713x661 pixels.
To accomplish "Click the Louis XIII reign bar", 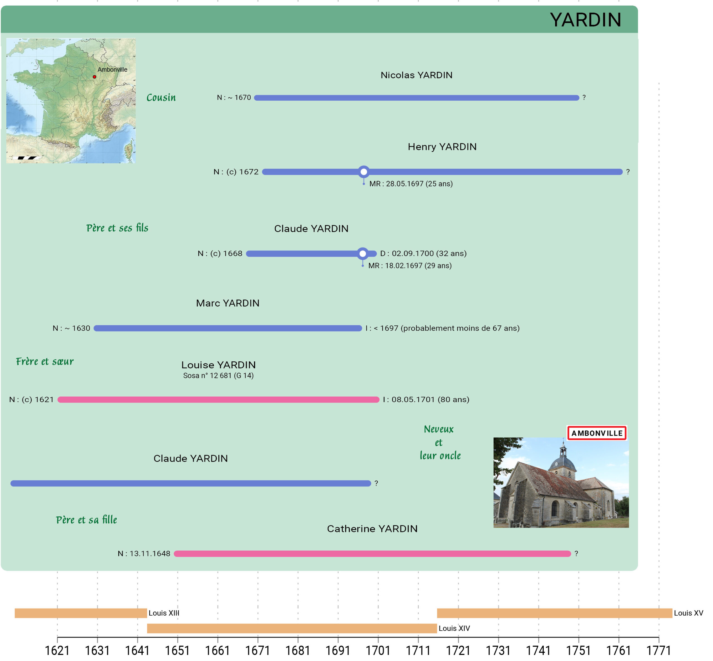I will 81,613.
